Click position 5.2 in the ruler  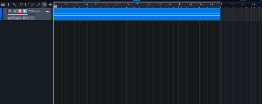pos(232,4)
